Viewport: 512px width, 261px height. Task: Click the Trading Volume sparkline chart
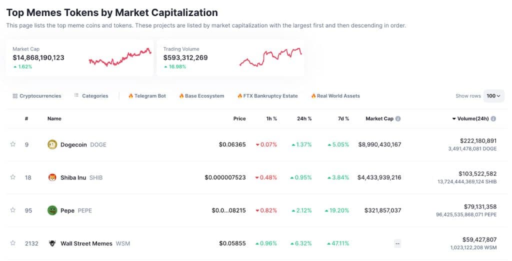point(270,57)
